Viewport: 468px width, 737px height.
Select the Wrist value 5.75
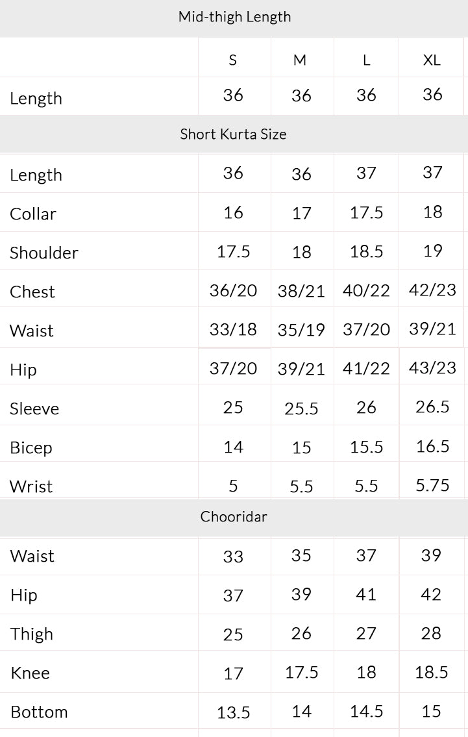tap(432, 485)
